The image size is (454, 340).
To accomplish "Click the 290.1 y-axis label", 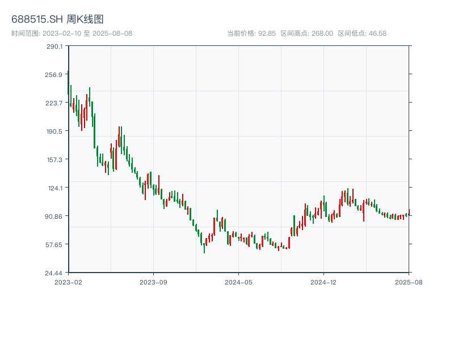I will [54, 46].
